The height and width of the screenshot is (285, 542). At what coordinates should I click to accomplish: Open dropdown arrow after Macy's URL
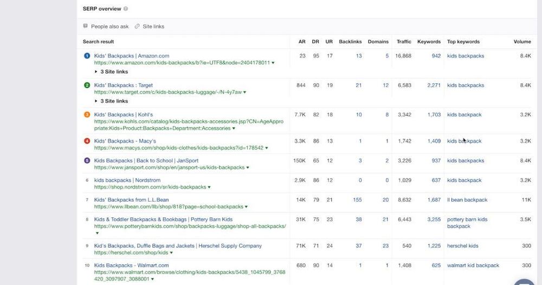267,148
